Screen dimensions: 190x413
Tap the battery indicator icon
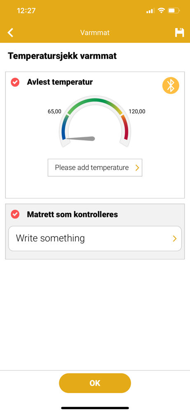174,11
